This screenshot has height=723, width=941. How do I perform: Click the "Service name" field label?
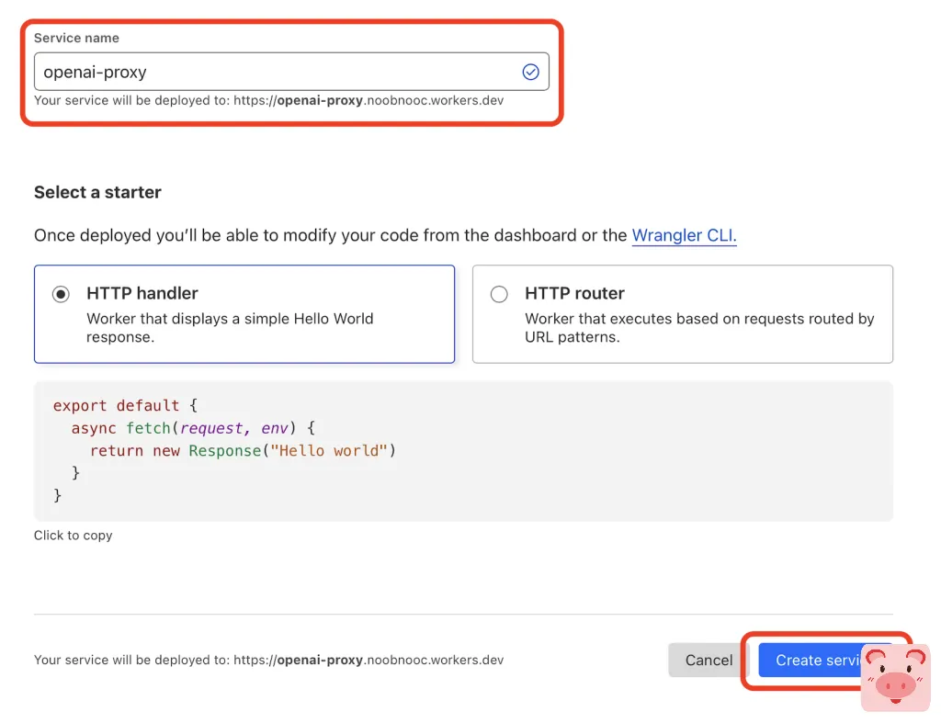pos(76,38)
